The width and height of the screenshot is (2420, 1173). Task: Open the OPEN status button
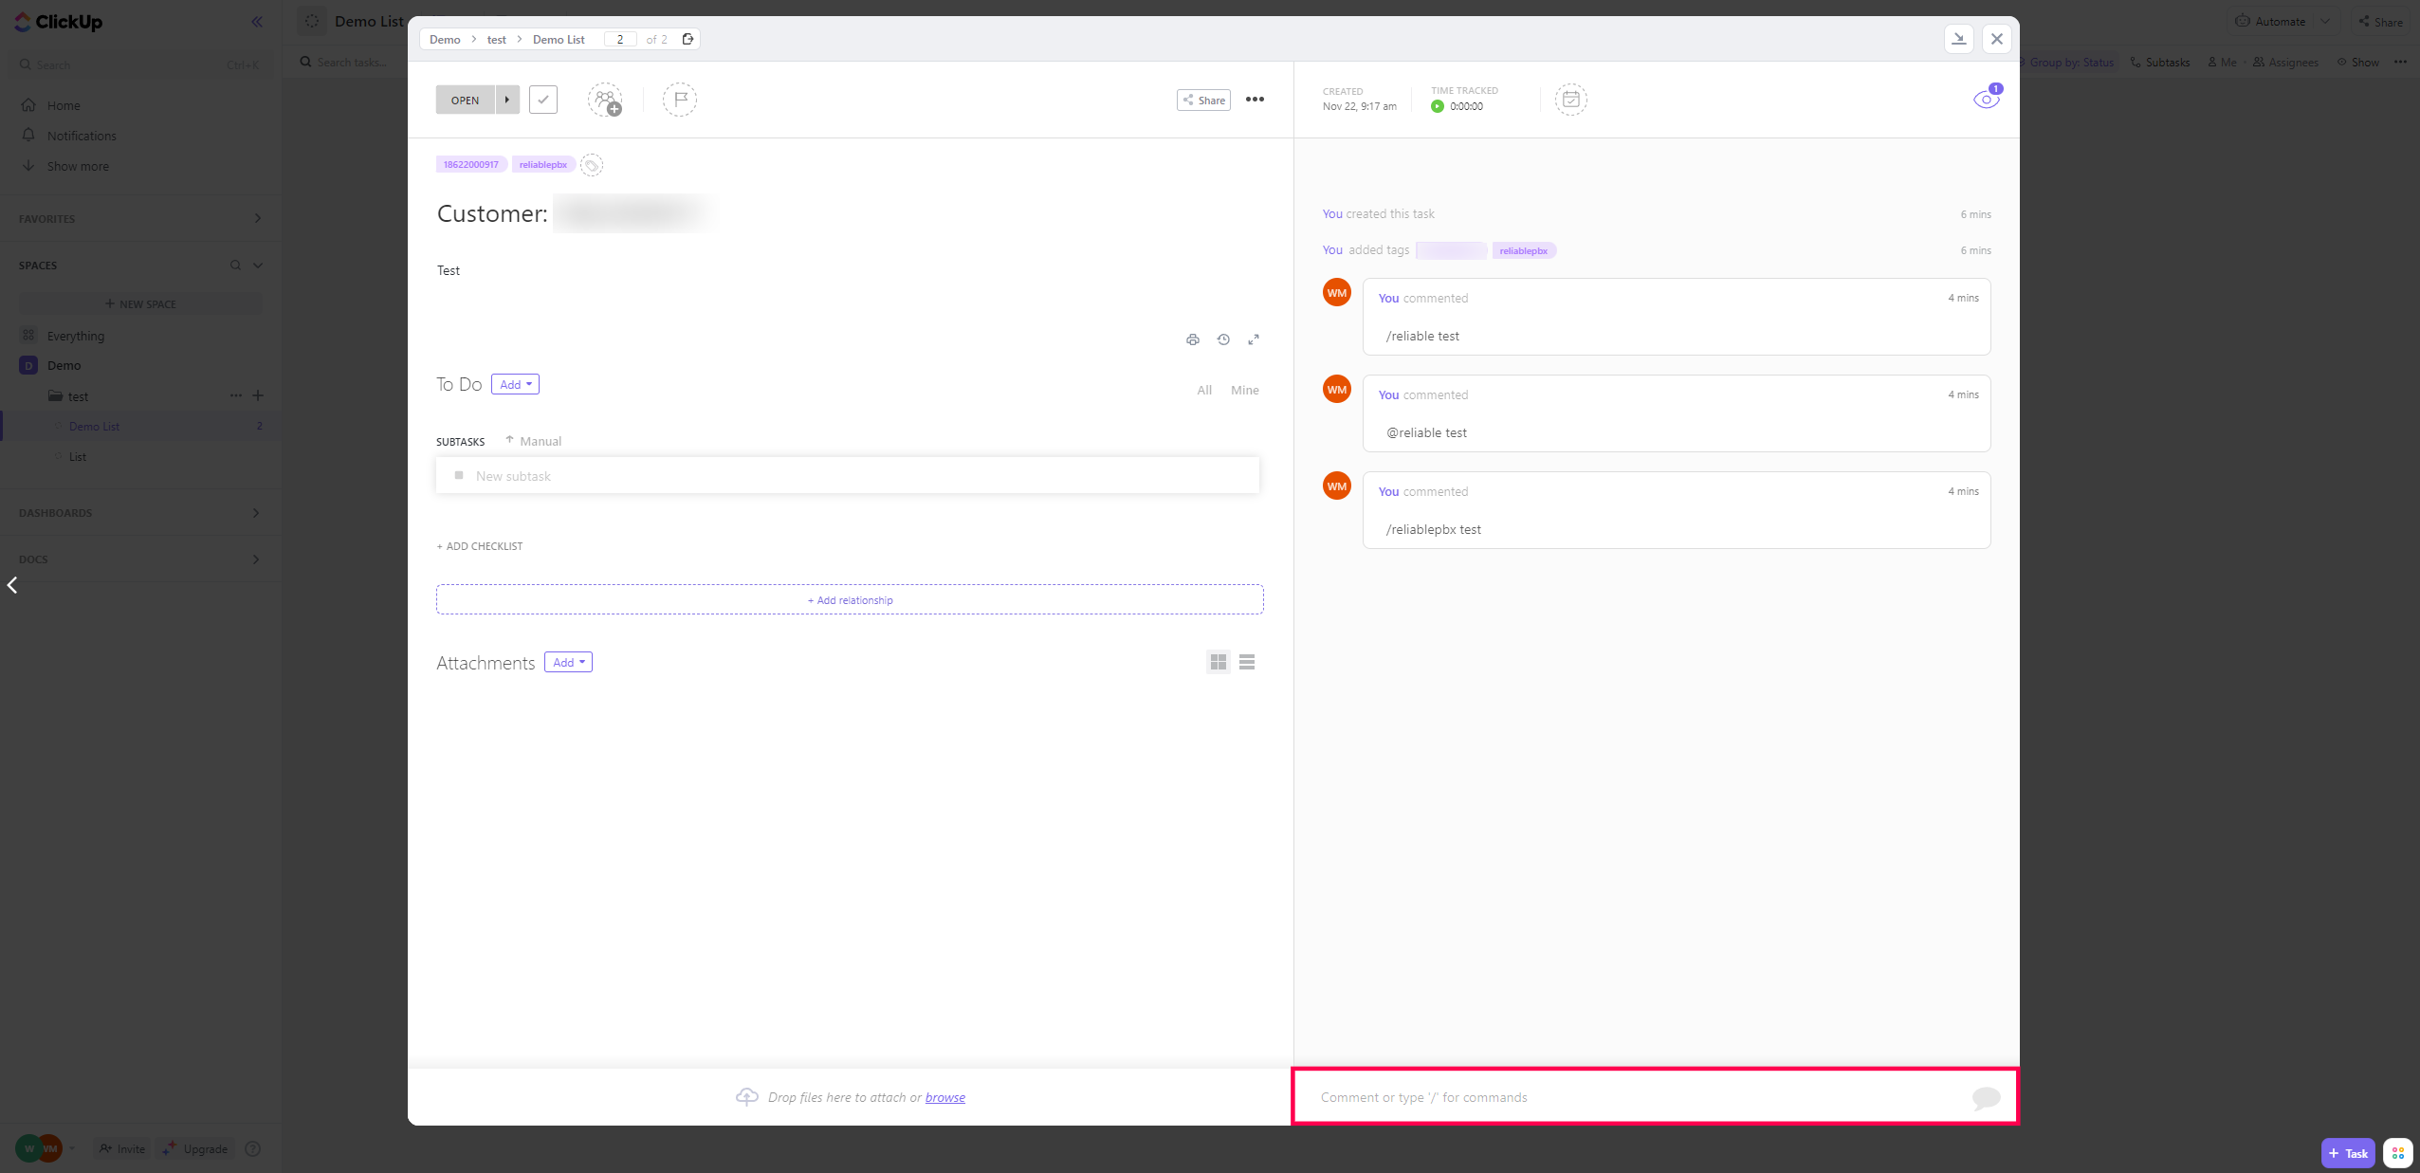coord(466,100)
